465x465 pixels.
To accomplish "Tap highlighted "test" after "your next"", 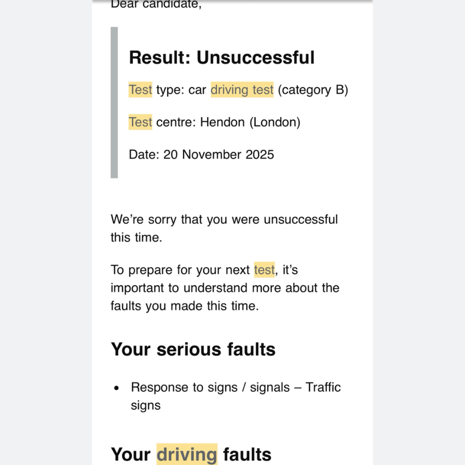I will coord(264,270).
